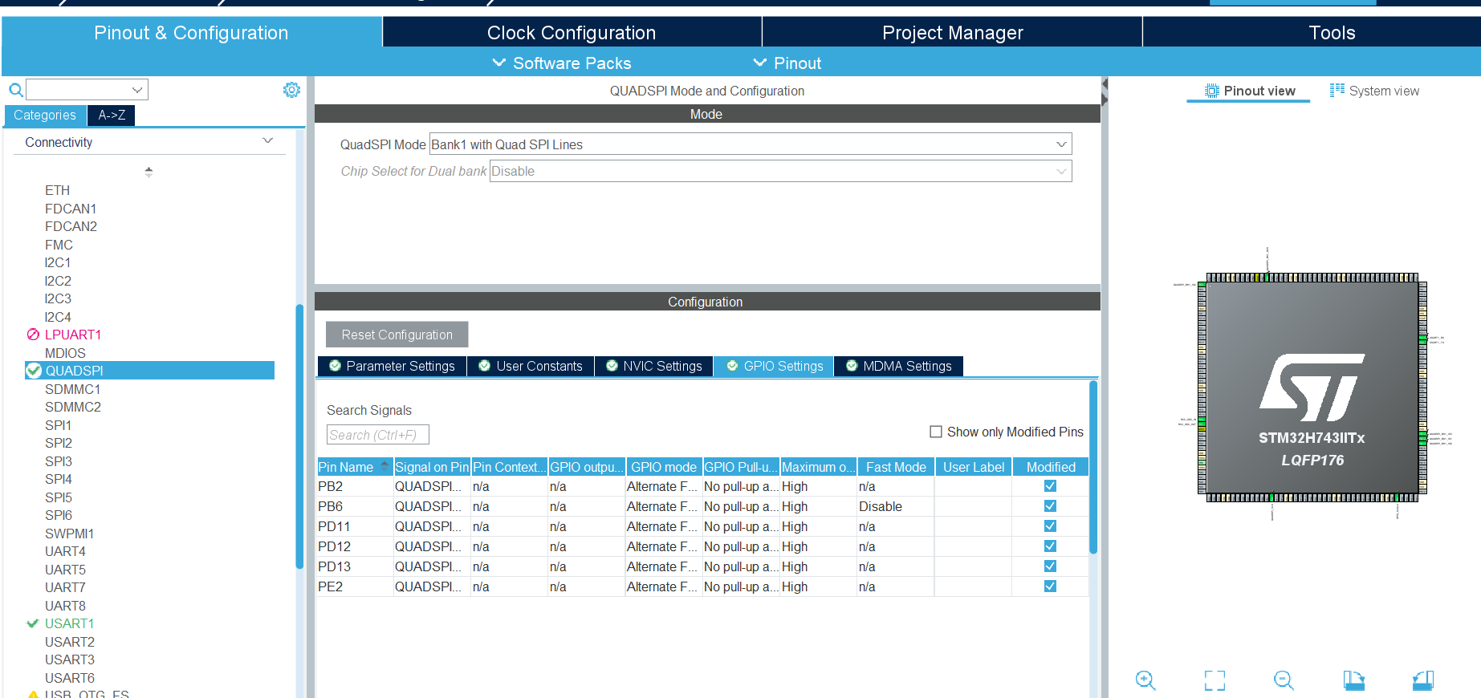The image size is (1481, 698).
Task: Click the zoom in magnifier icon
Action: tap(1145, 680)
